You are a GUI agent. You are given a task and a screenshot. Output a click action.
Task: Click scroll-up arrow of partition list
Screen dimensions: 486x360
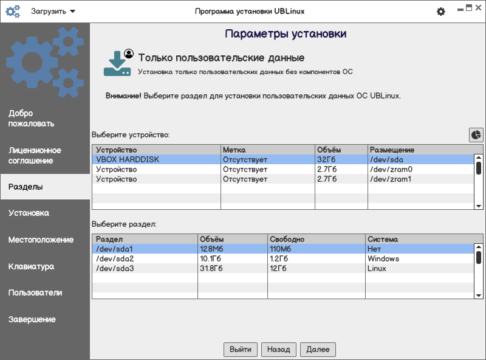click(x=479, y=247)
